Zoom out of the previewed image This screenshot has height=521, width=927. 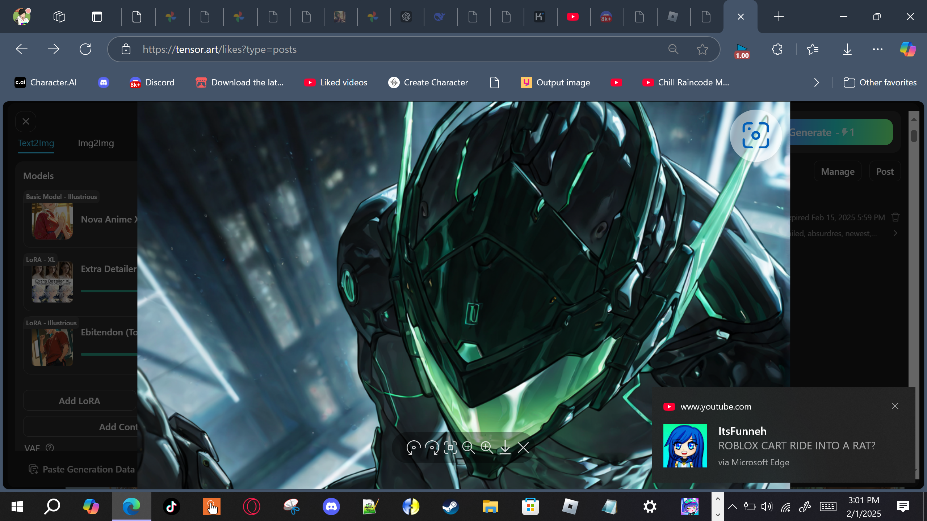coord(468,448)
